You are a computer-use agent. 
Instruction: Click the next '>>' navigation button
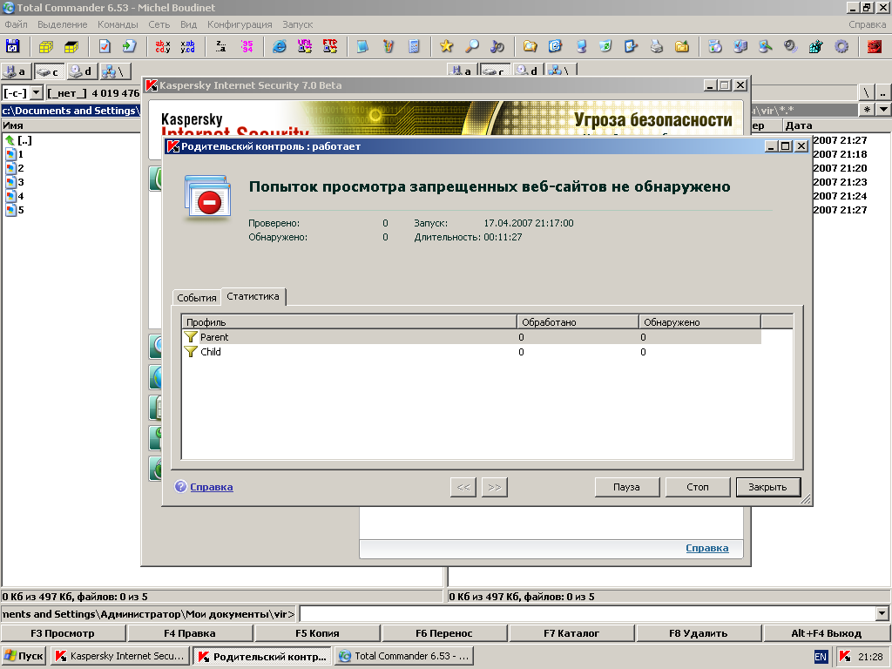click(x=495, y=487)
